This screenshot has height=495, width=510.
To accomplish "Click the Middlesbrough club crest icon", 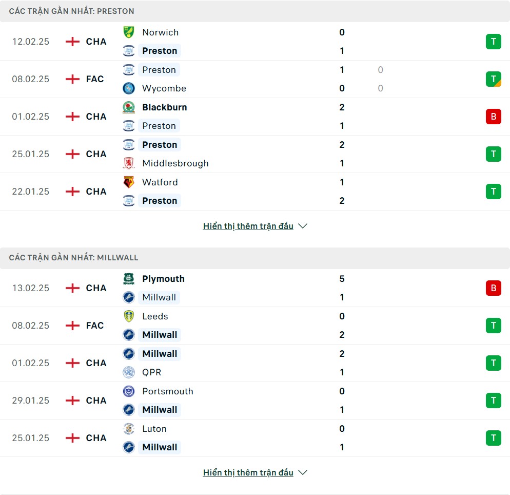I will [129, 163].
